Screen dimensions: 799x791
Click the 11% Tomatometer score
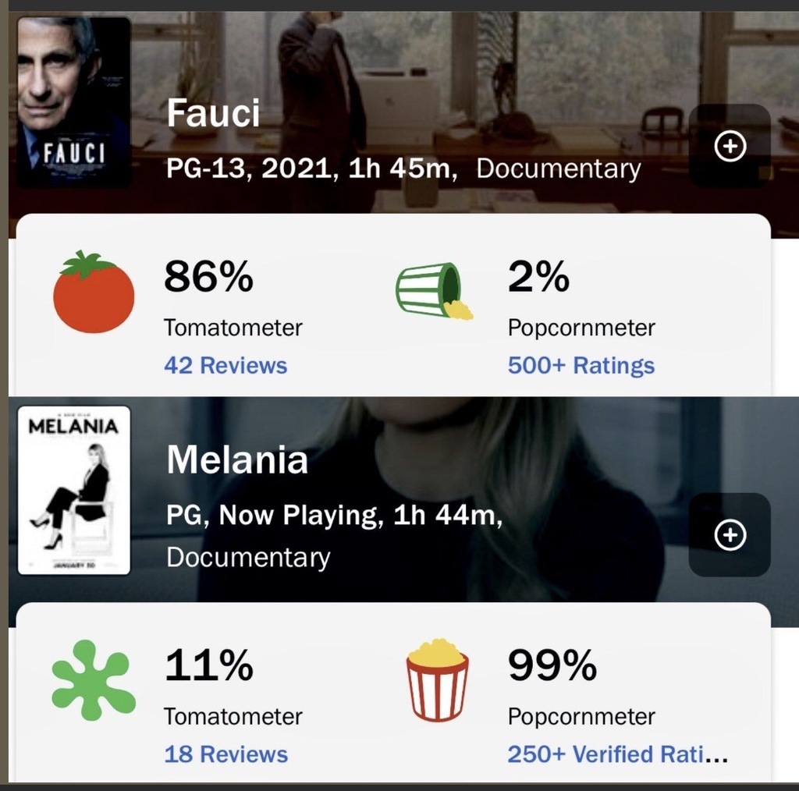click(208, 666)
